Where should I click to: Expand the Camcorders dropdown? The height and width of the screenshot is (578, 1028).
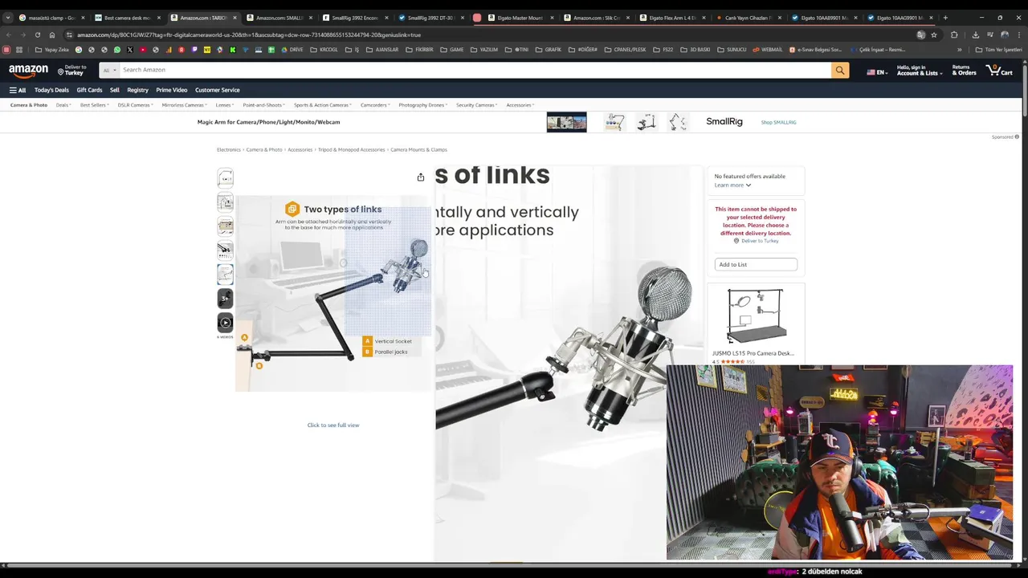click(x=376, y=105)
